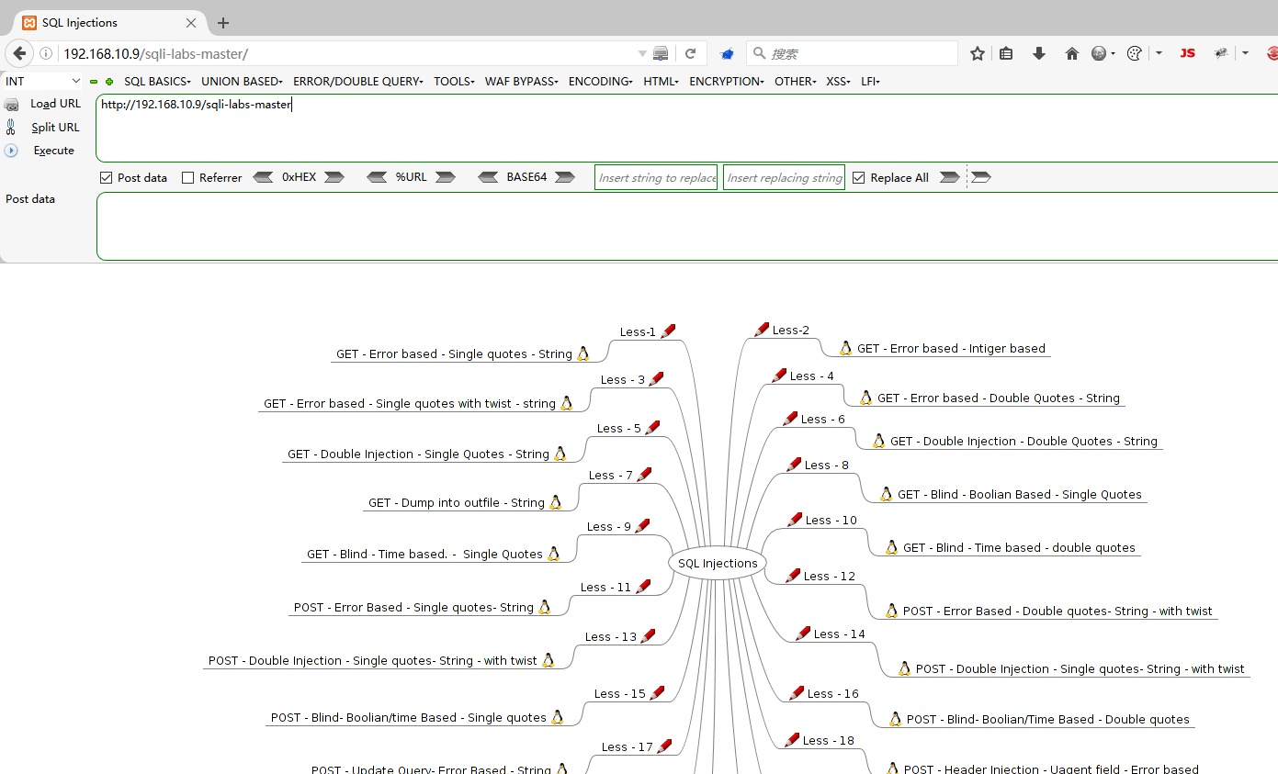1278x774 pixels.
Task: Click the site info icon in address bar
Action: pos(46,53)
